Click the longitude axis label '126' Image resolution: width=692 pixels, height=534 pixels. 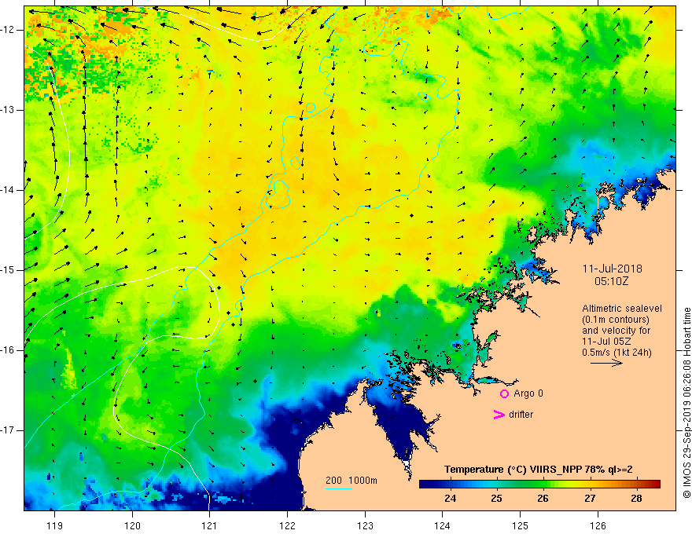click(598, 525)
